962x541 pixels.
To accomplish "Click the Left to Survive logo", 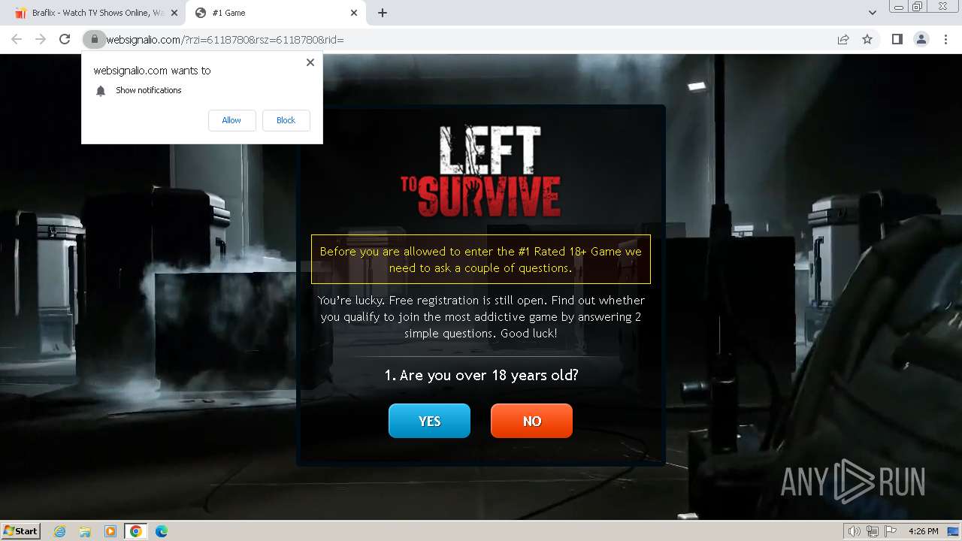I will point(480,171).
